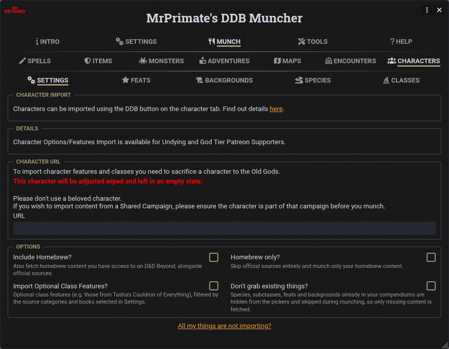Screen dimensions: 449x349
Task: Click the fork-and-knife Munch icon
Action: 212,41
